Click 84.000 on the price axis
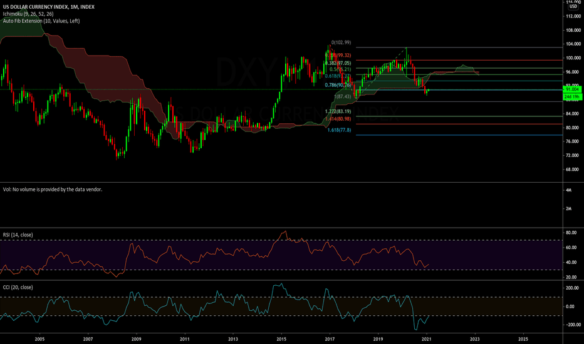Image resolution: width=584 pixels, height=344 pixels. (573, 114)
